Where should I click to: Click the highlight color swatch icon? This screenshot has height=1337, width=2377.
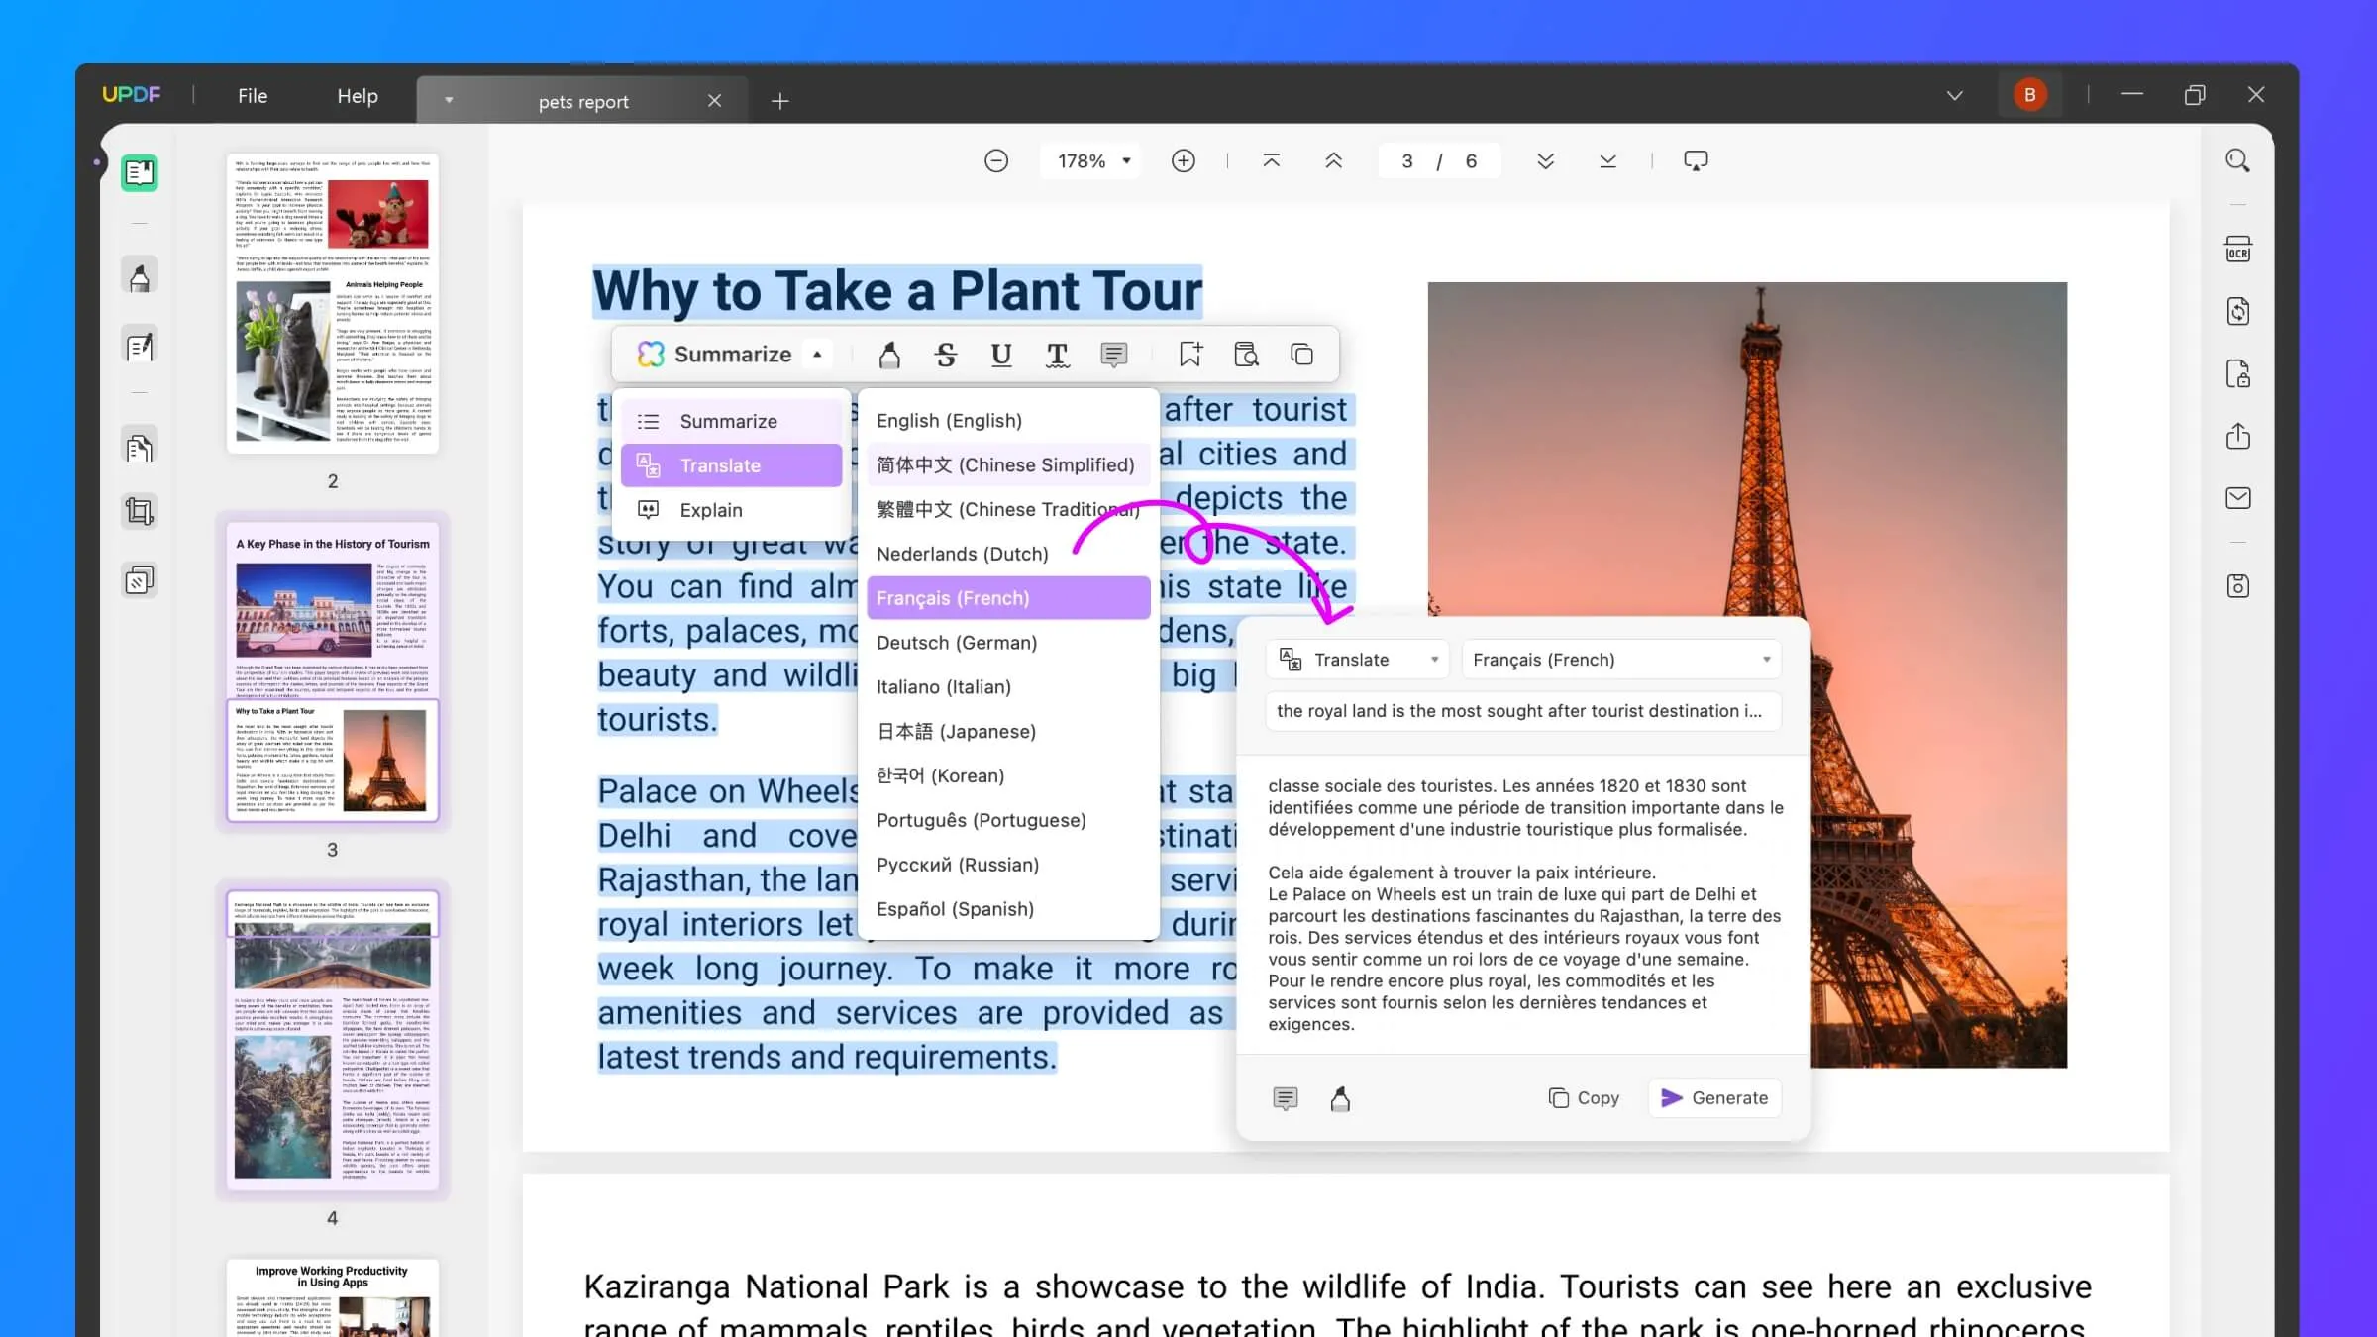tap(889, 355)
